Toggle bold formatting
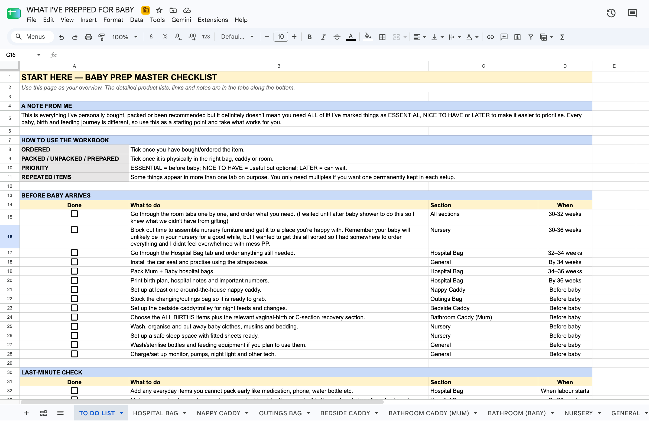The image size is (649, 421). 310,37
